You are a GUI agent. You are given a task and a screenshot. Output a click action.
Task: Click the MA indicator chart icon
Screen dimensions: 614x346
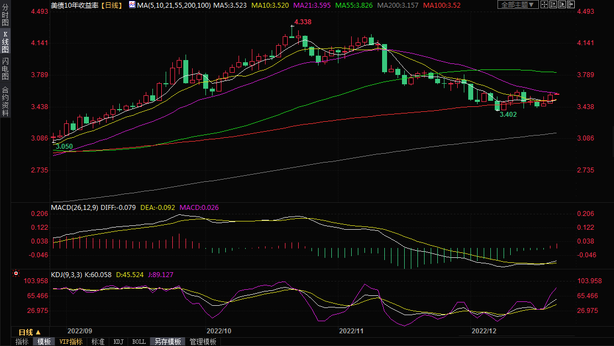click(x=132, y=5)
